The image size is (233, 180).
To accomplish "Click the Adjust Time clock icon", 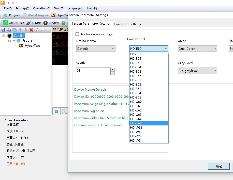I will (x=6, y=23).
